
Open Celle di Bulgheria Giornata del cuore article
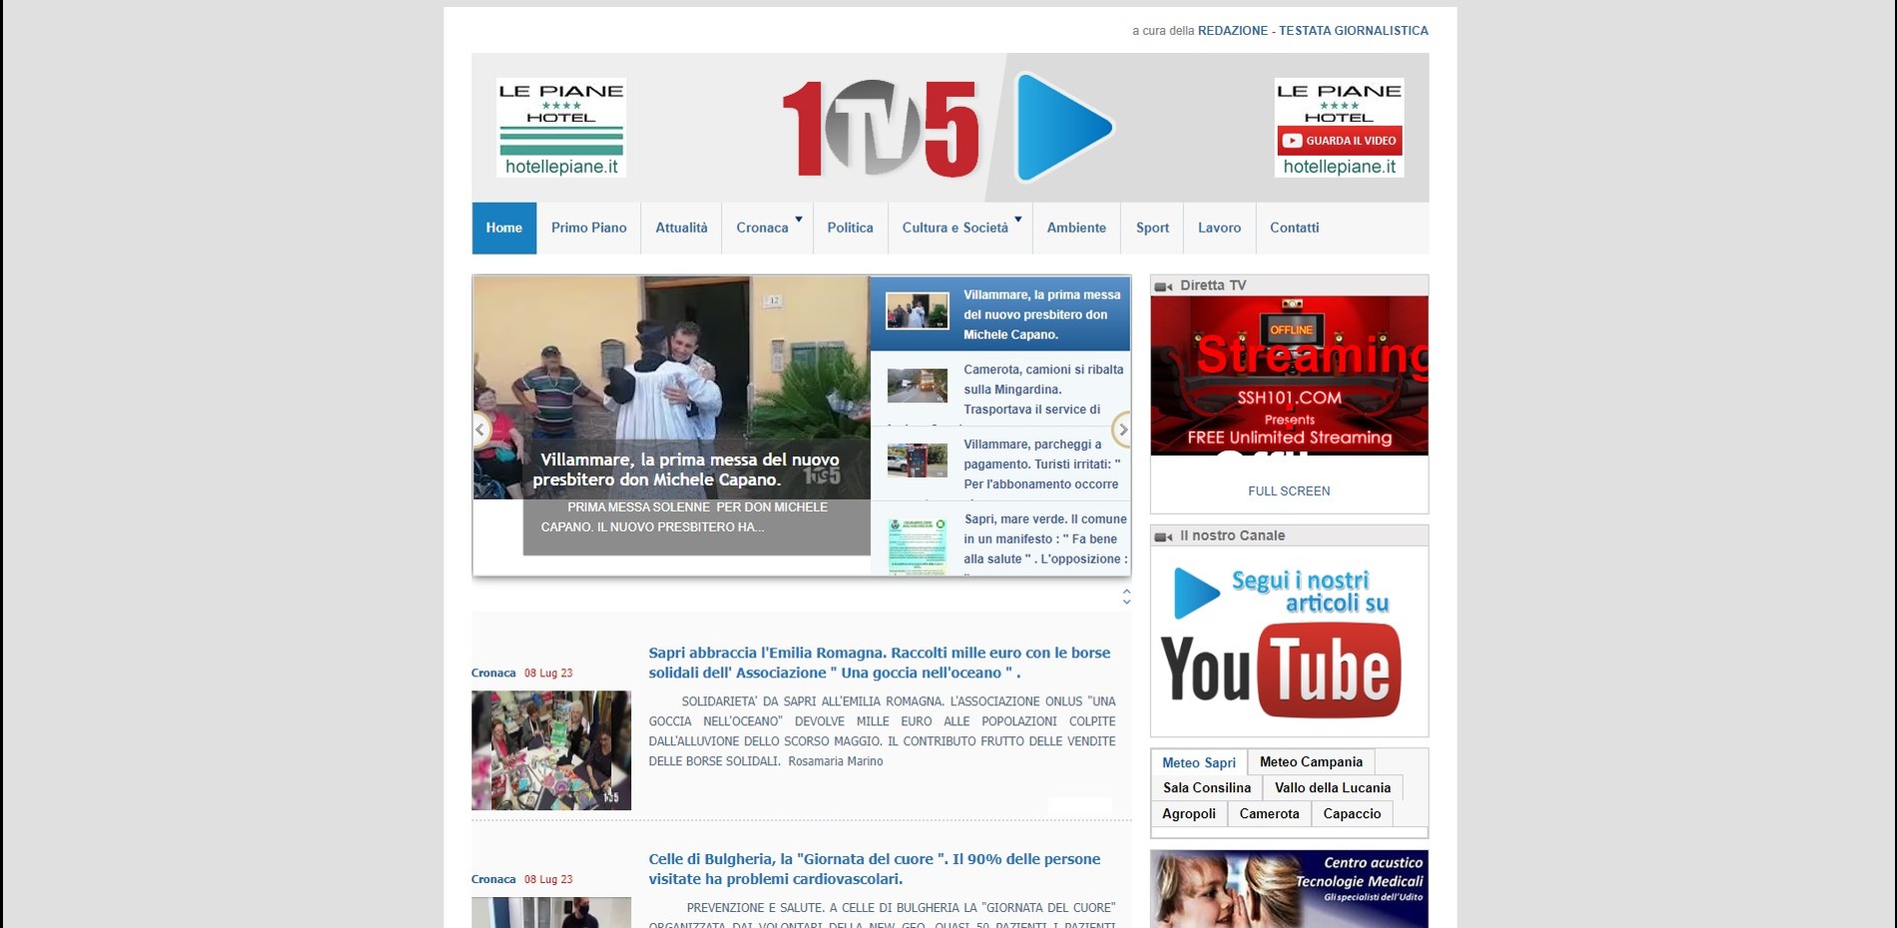pyautogui.click(x=875, y=869)
